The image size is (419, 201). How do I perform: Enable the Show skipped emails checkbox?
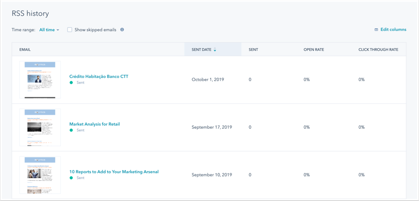tap(70, 30)
